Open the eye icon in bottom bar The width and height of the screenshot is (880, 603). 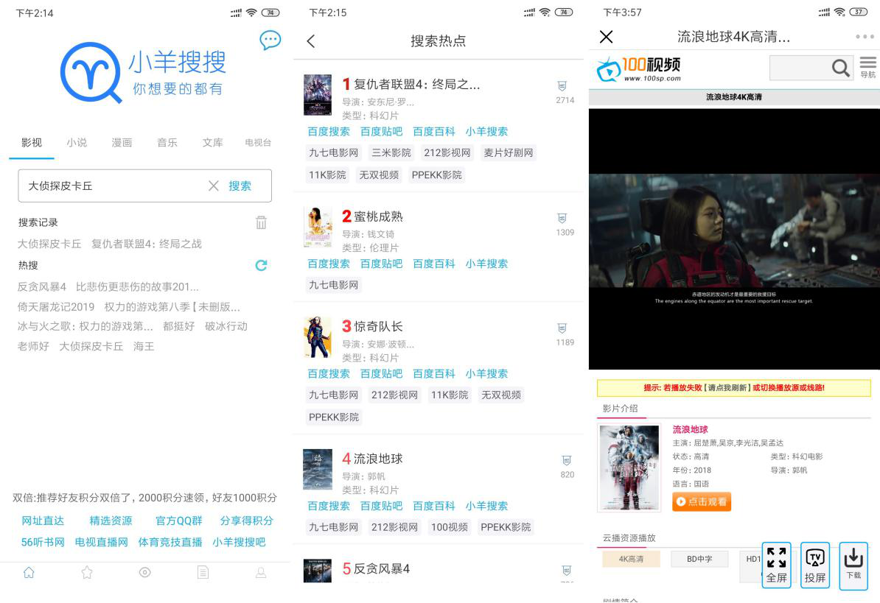pos(144,572)
